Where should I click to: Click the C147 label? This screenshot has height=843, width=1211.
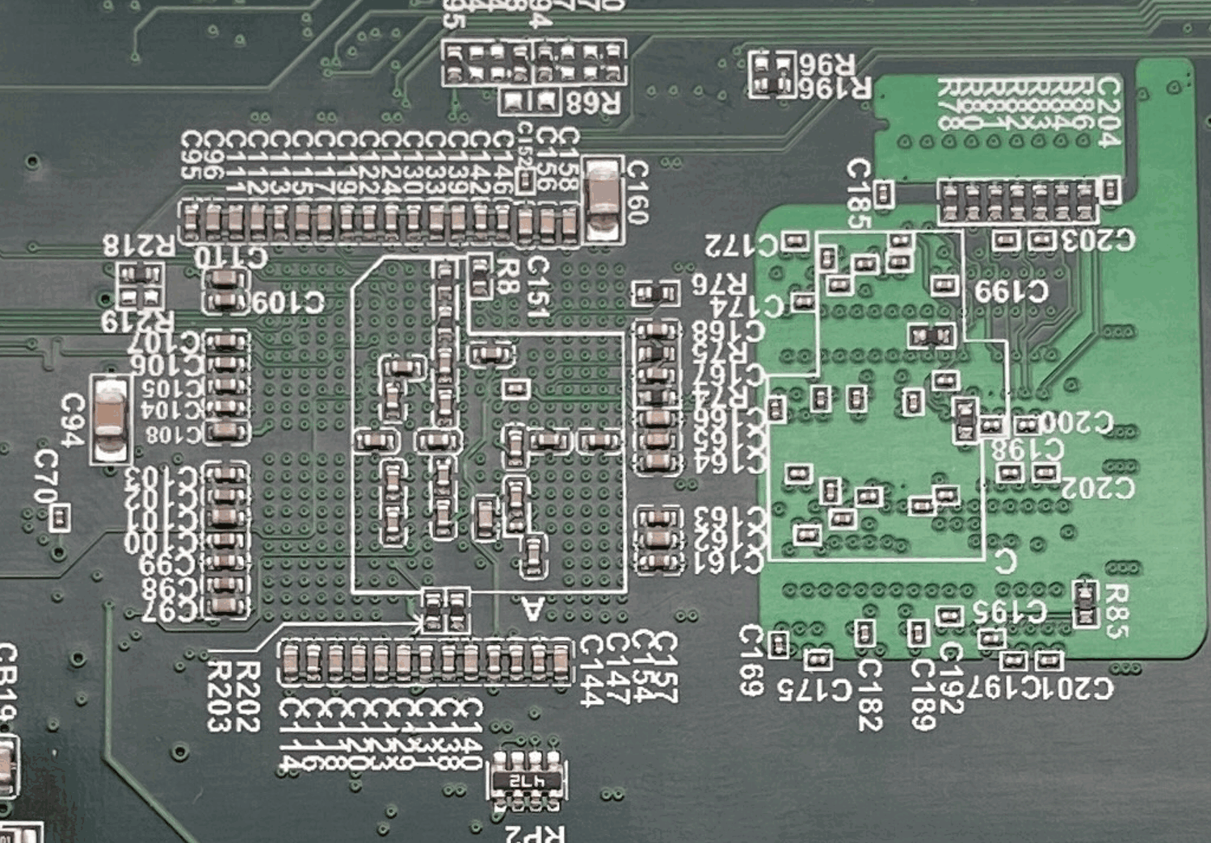(617, 667)
